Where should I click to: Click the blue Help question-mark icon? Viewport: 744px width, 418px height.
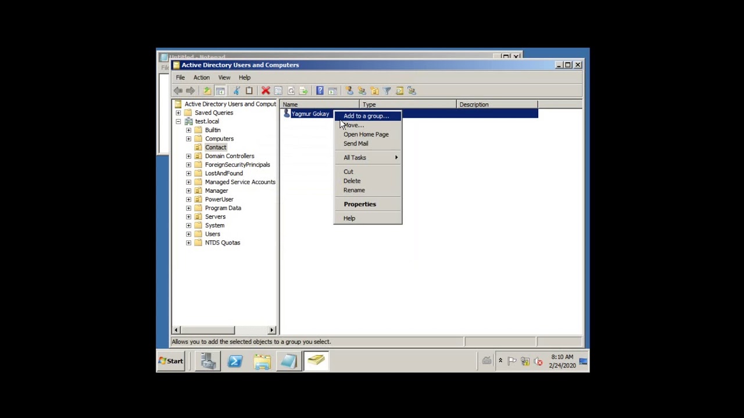pos(320,91)
